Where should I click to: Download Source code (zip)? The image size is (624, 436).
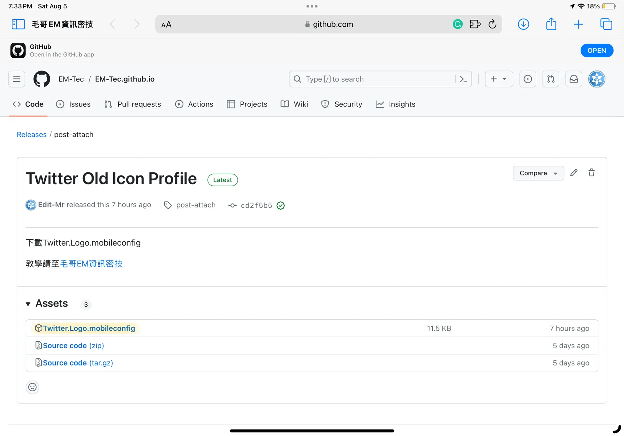73,345
